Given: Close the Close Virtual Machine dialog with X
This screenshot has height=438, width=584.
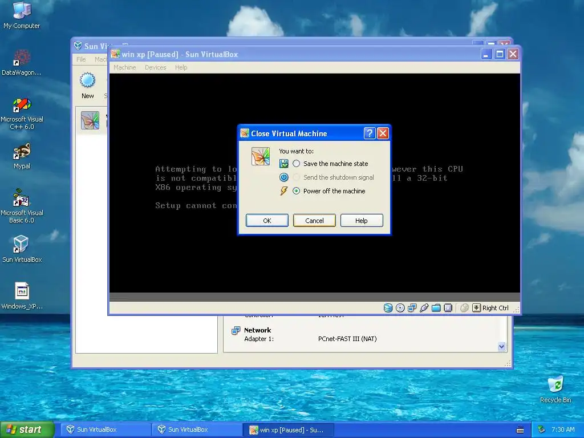Looking at the screenshot, I should (x=383, y=133).
